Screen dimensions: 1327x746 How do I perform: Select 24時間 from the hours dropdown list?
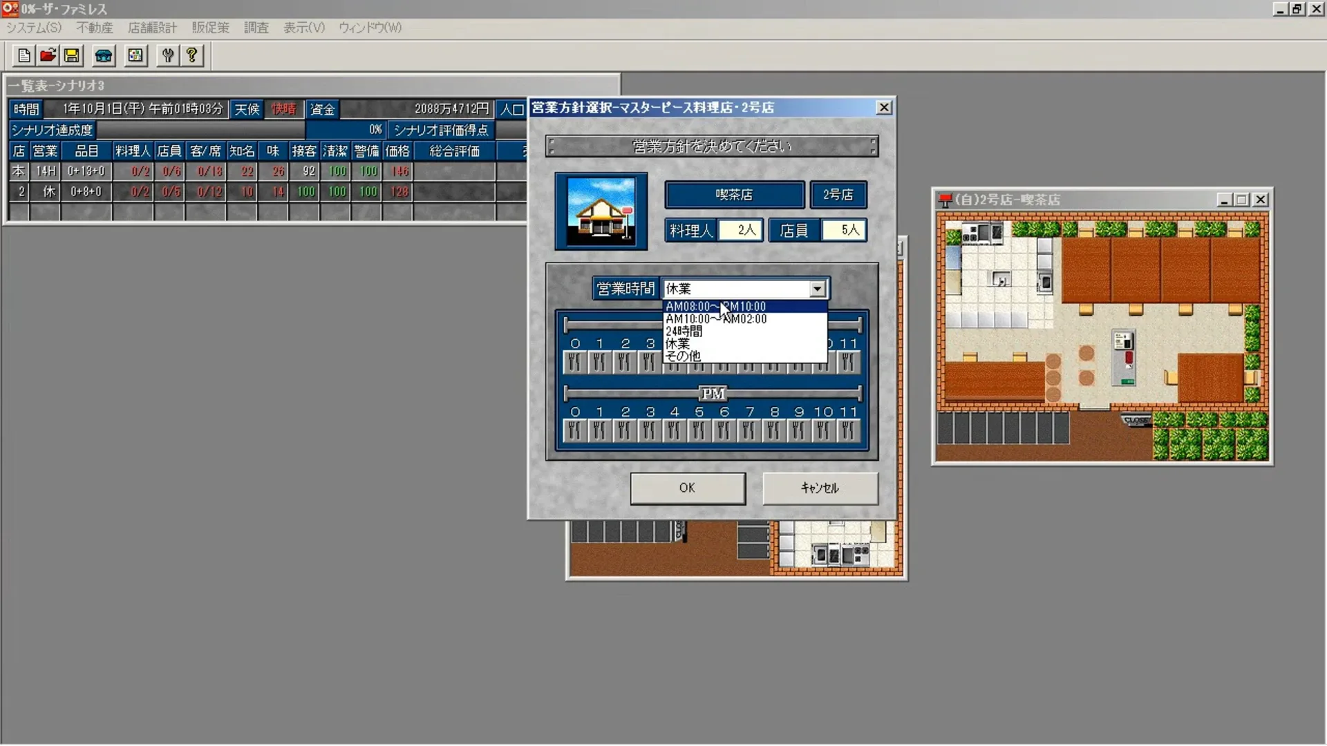click(x=684, y=332)
